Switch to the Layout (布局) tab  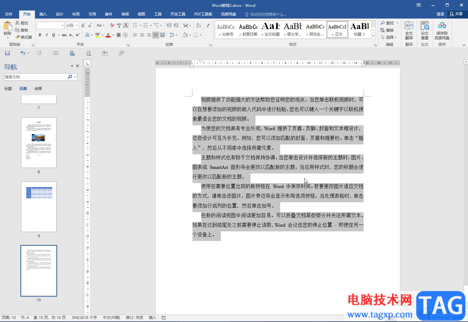pyautogui.click(x=76, y=14)
